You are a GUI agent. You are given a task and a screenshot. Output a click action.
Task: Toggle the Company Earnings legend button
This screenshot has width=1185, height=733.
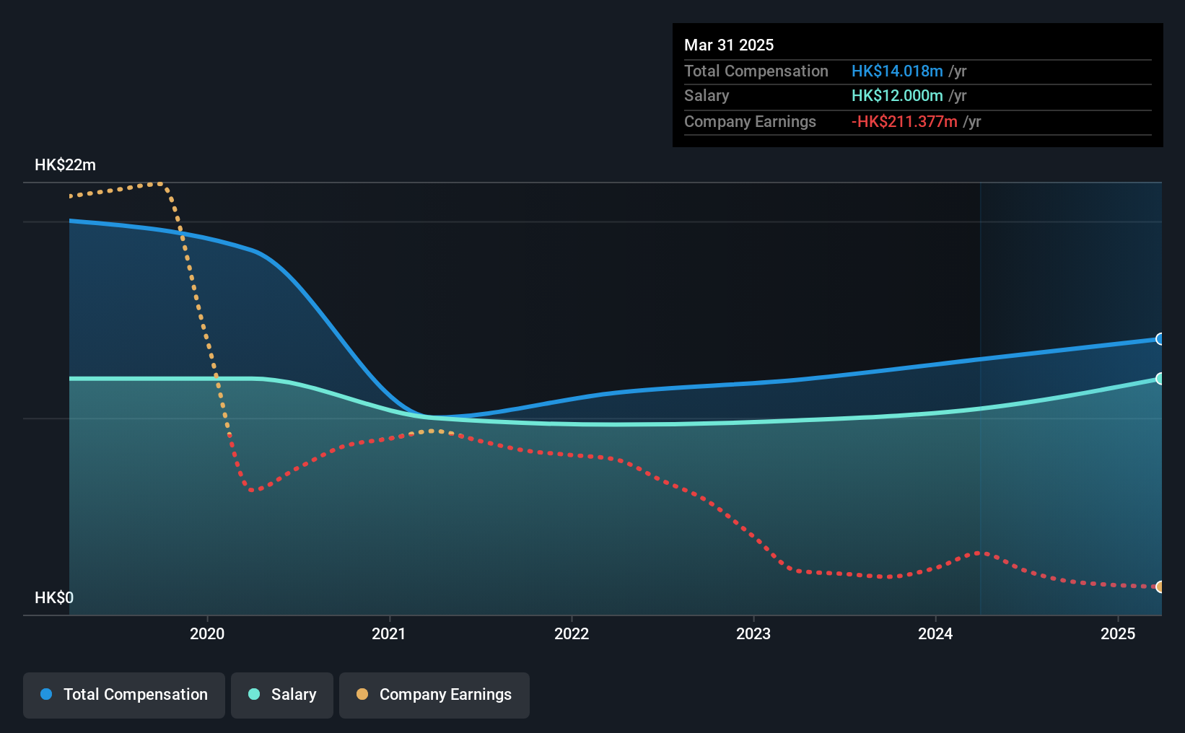[x=434, y=695]
